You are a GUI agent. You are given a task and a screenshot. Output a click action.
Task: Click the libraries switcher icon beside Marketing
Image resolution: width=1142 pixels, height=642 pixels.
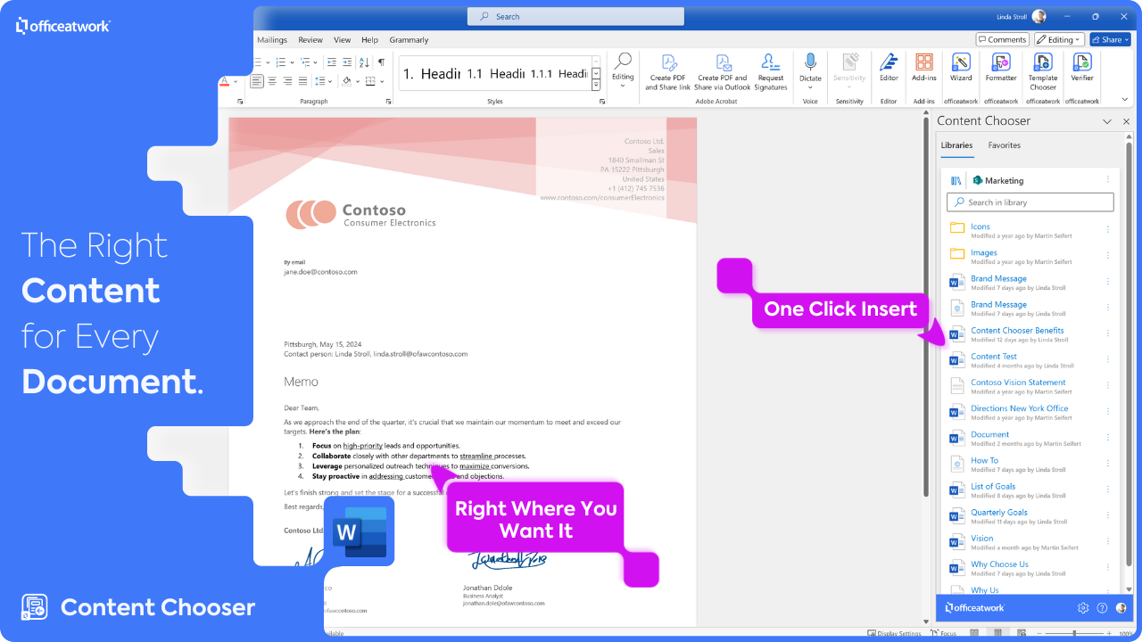956,180
